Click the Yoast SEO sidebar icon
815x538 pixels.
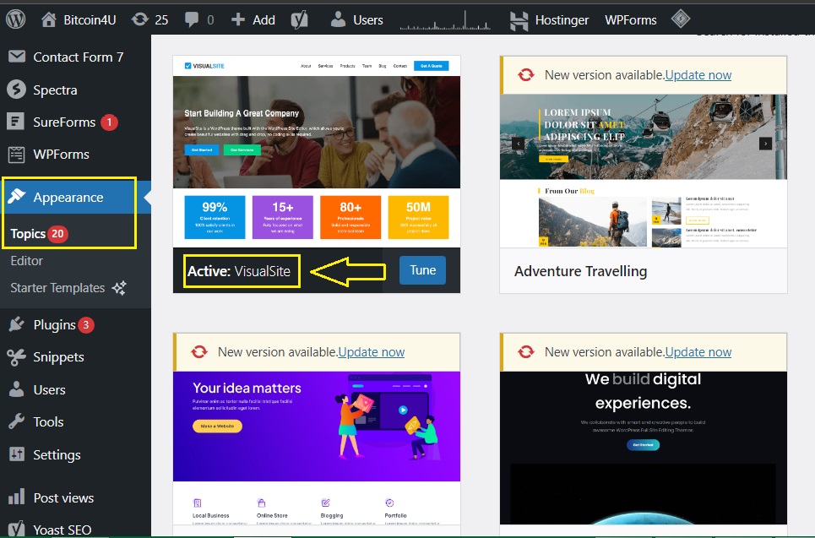[x=16, y=530]
